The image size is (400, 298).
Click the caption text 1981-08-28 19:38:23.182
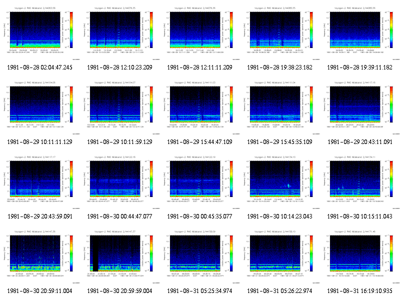tap(280, 67)
